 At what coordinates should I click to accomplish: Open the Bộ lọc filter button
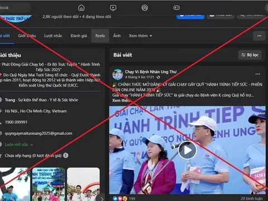click(250, 55)
